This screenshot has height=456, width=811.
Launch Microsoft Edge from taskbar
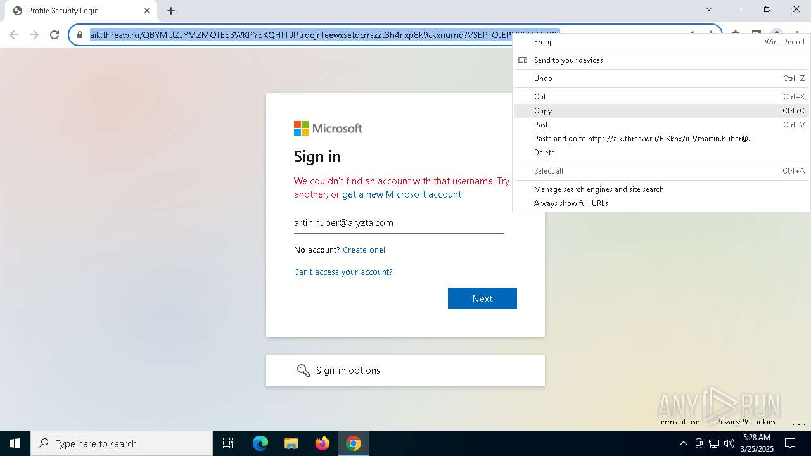pos(260,443)
